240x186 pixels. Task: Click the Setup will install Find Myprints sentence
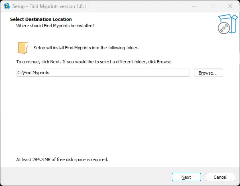[86, 48]
